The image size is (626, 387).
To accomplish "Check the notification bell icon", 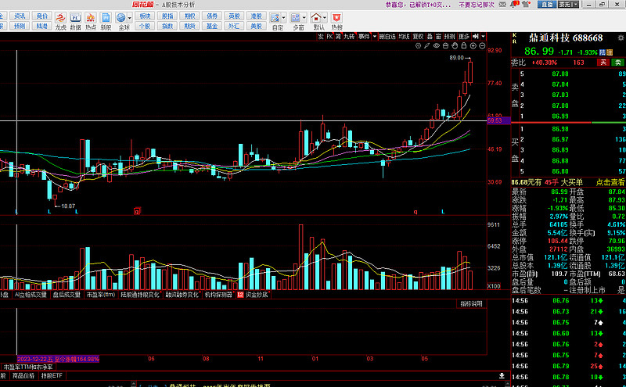I will click(x=514, y=5).
